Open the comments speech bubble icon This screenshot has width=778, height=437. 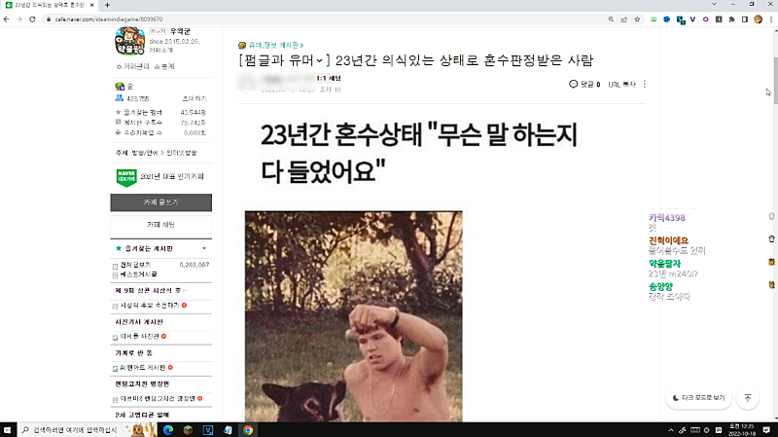573,84
